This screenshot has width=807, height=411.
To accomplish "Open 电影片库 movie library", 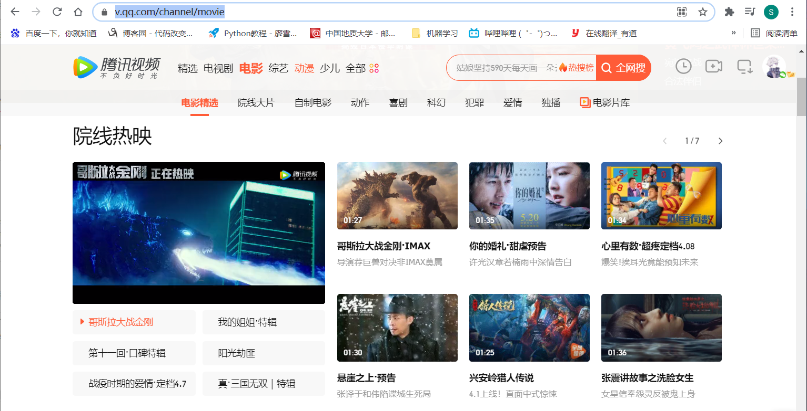I will coord(605,103).
